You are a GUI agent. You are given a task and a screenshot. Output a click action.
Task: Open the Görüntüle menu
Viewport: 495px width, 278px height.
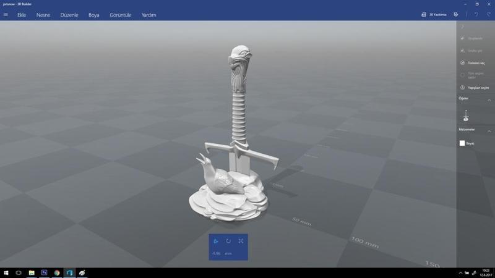click(120, 15)
